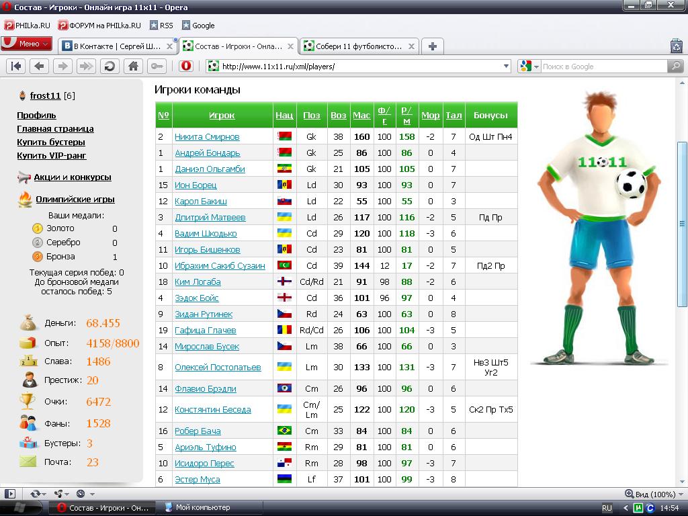The width and height of the screenshot is (688, 516).
Task: Open the closed tabs trash icon
Action: (676, 46)
